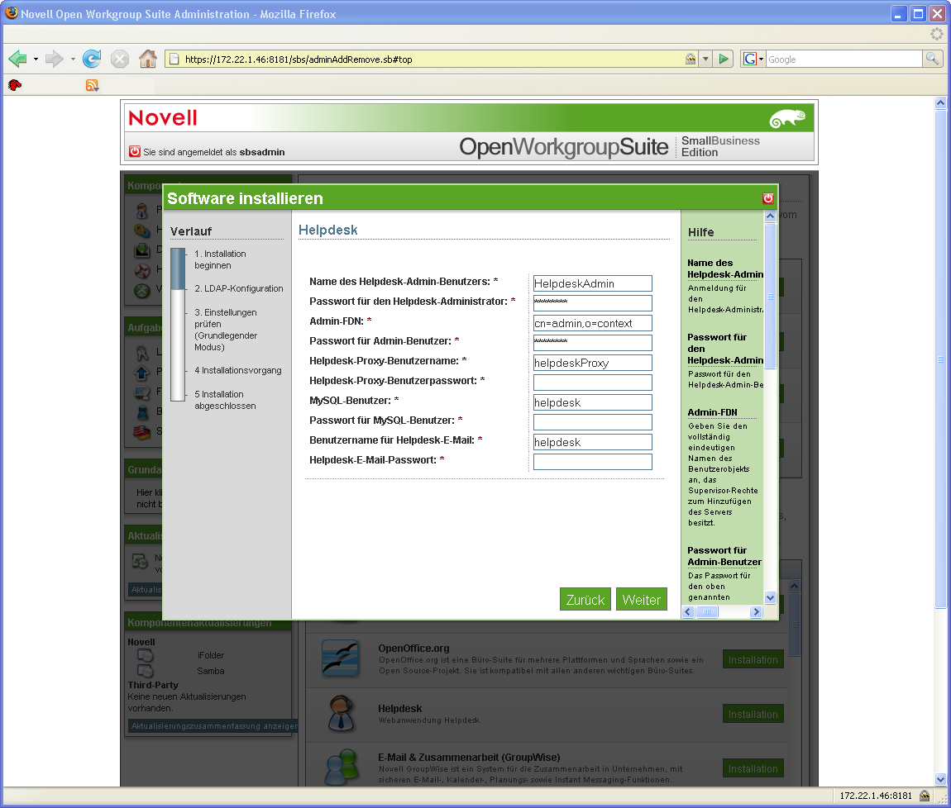The height and width of the screenshot is (808, 951).
Task: Click the Hilfe panel vertical scrollbar thumb
Action: click(x=770, y=296)
